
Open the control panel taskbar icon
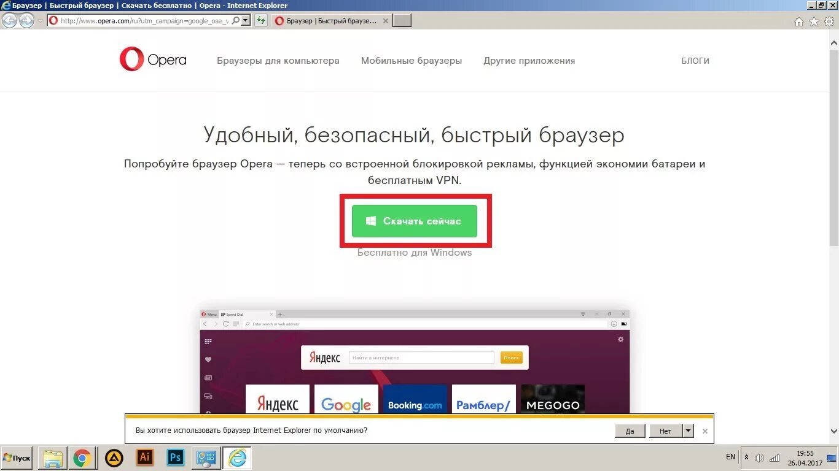coord(206,458)
